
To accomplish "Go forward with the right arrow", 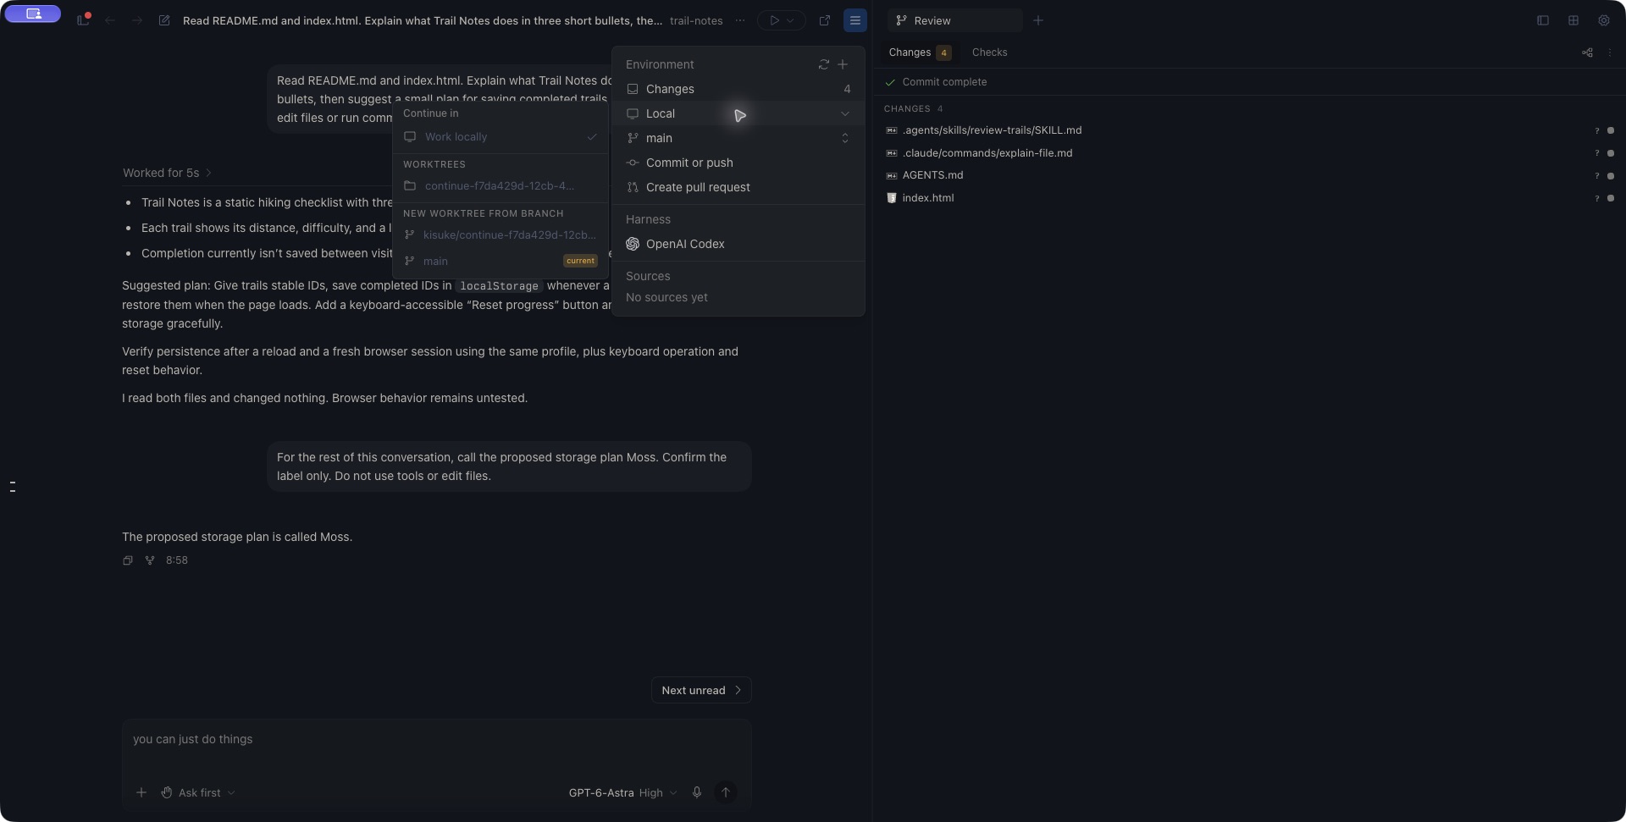I will (x=137, y=20).
